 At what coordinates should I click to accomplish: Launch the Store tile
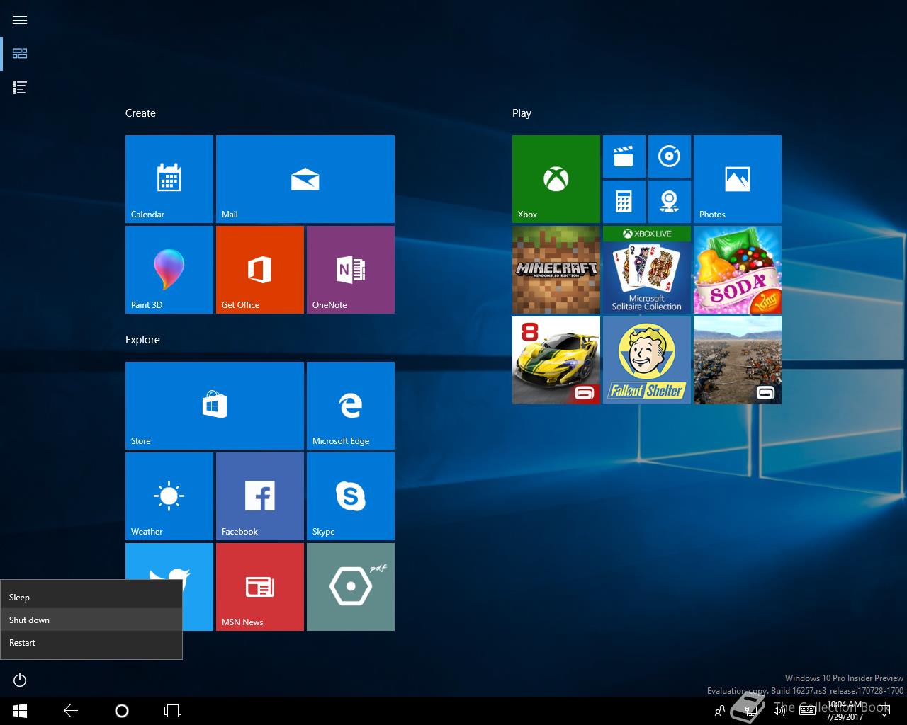click(215, 406)
